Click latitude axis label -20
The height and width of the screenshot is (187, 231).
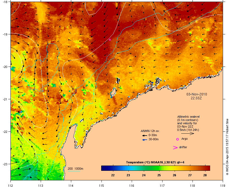tap(5, 67)
